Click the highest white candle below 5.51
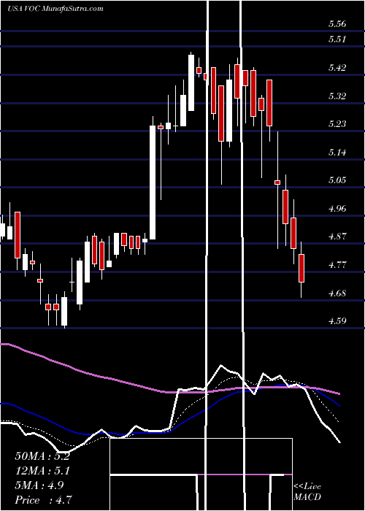Viewport: 365px width, 511px height. point(191,82)
